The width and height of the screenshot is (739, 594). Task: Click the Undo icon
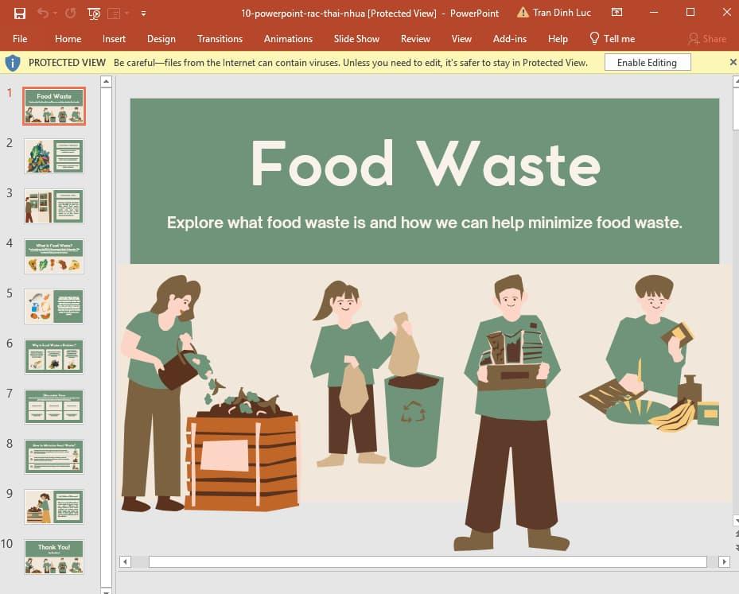tap(44, 13)
